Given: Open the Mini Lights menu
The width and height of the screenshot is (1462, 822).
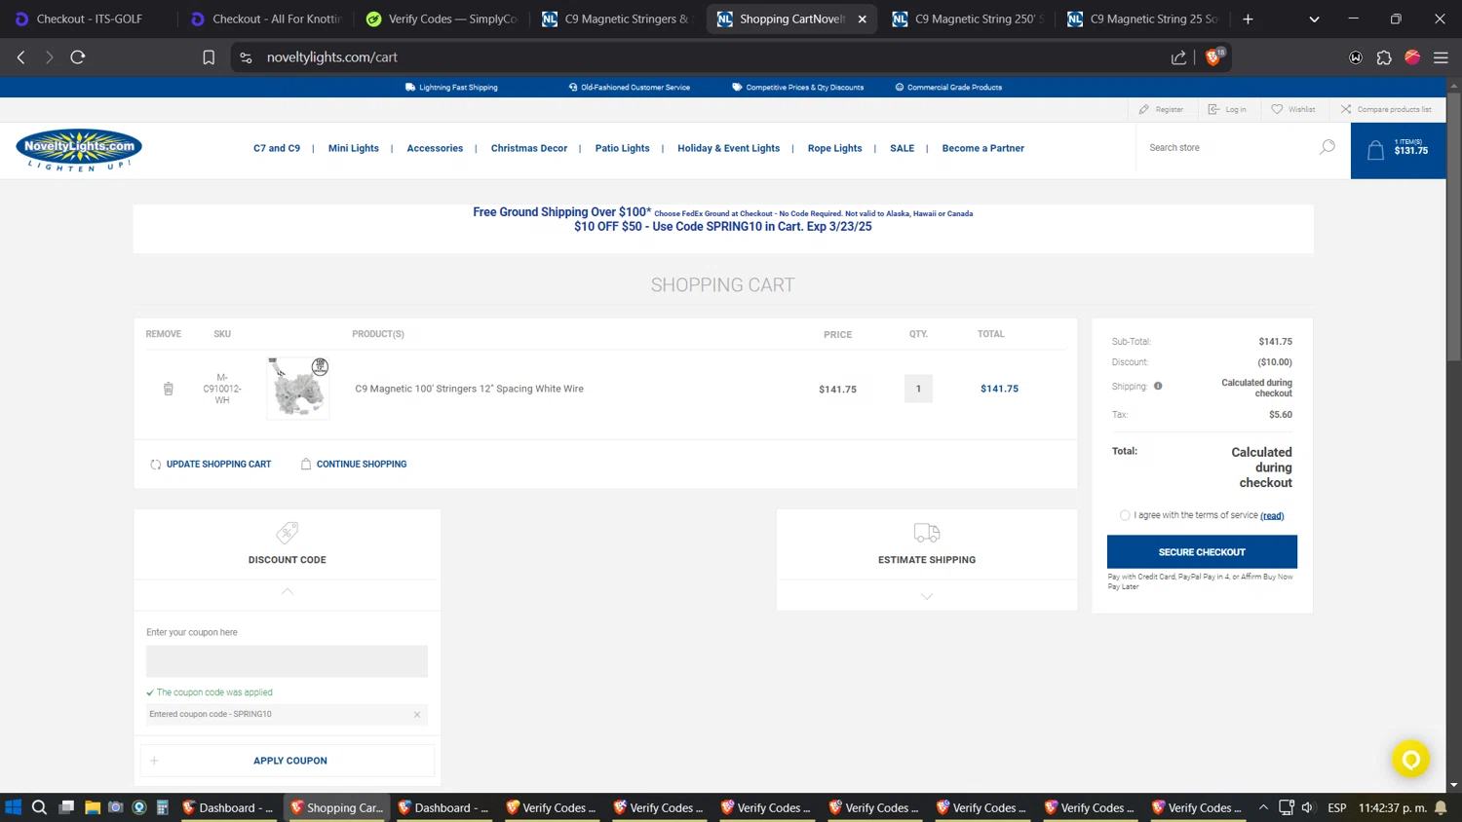Looking at the screenshot, I should (x=354, y=148).
